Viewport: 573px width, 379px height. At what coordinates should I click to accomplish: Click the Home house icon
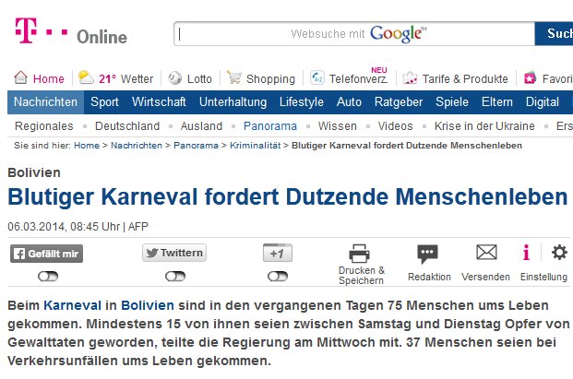tap(21, 77)
